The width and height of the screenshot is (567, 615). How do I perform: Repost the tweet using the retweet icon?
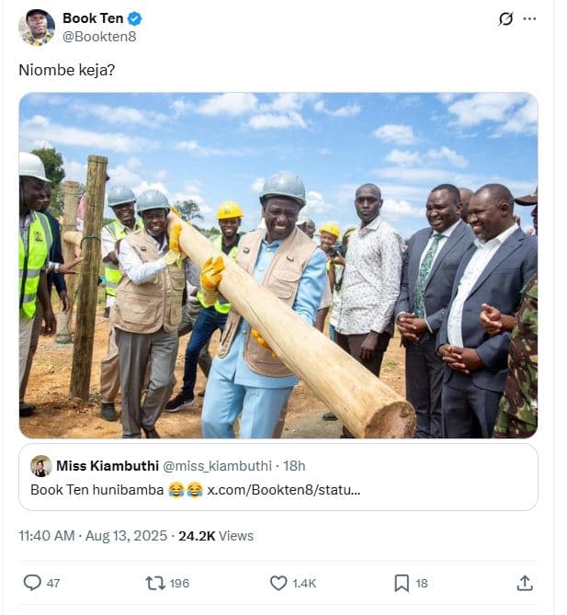(155, 583)
